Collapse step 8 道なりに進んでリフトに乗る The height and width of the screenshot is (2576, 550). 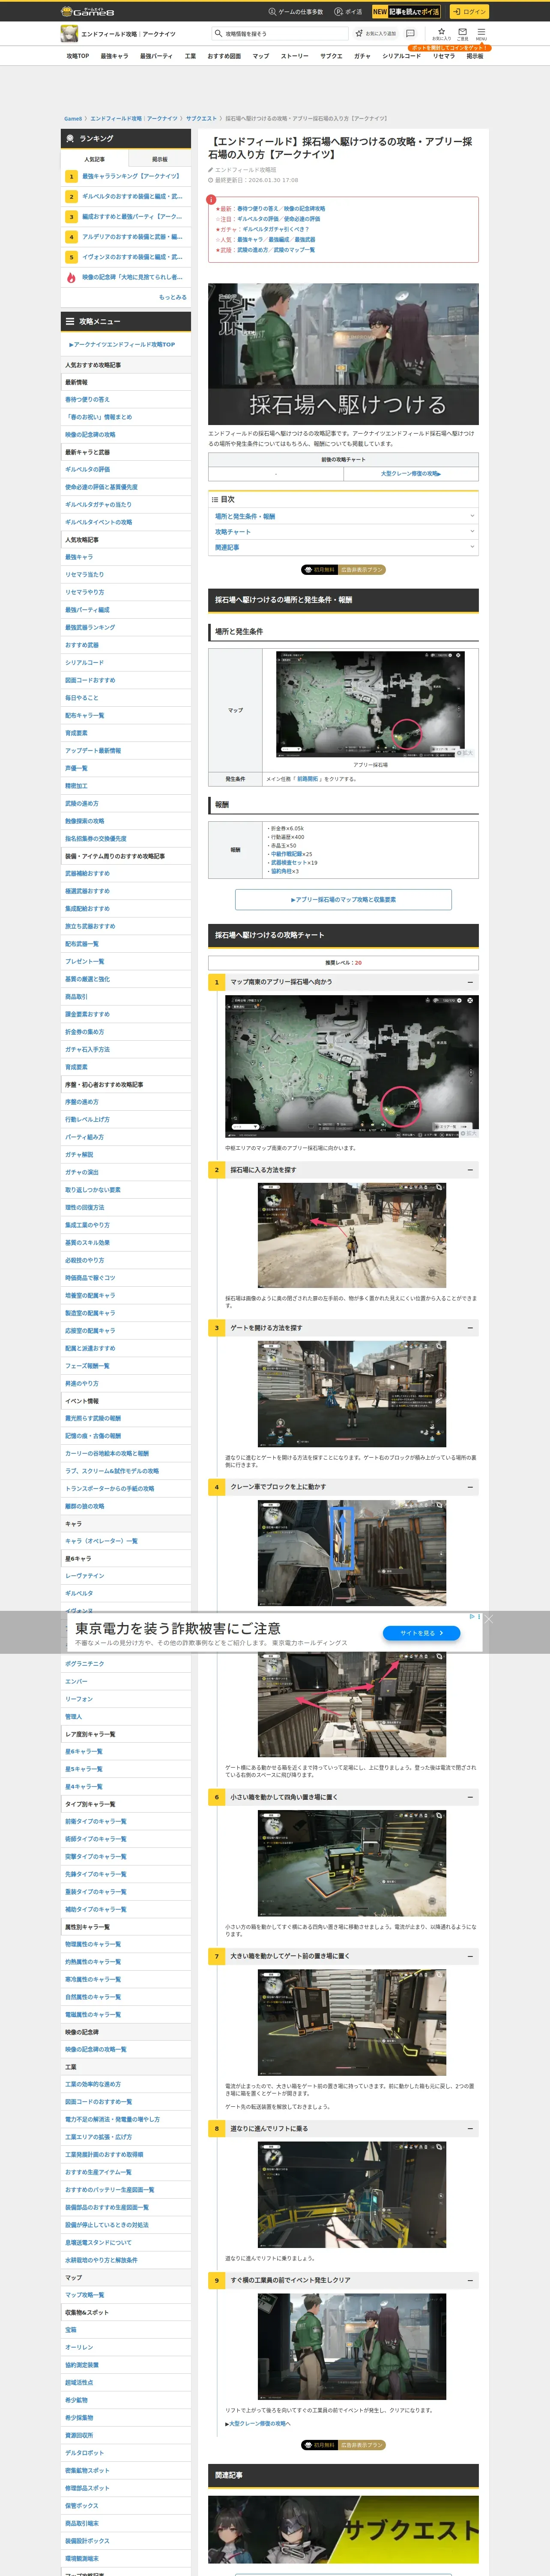click(470, 2128)
